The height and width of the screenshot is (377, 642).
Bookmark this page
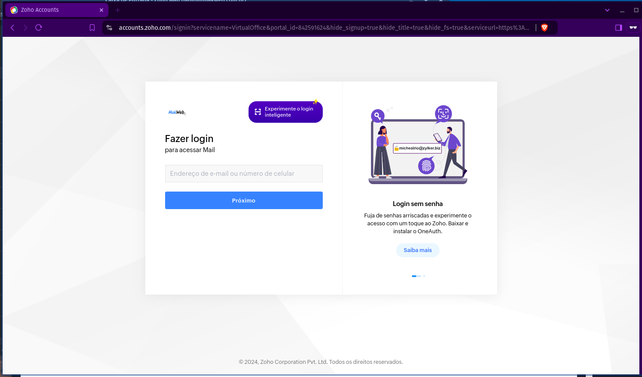[x=92, y=28]
